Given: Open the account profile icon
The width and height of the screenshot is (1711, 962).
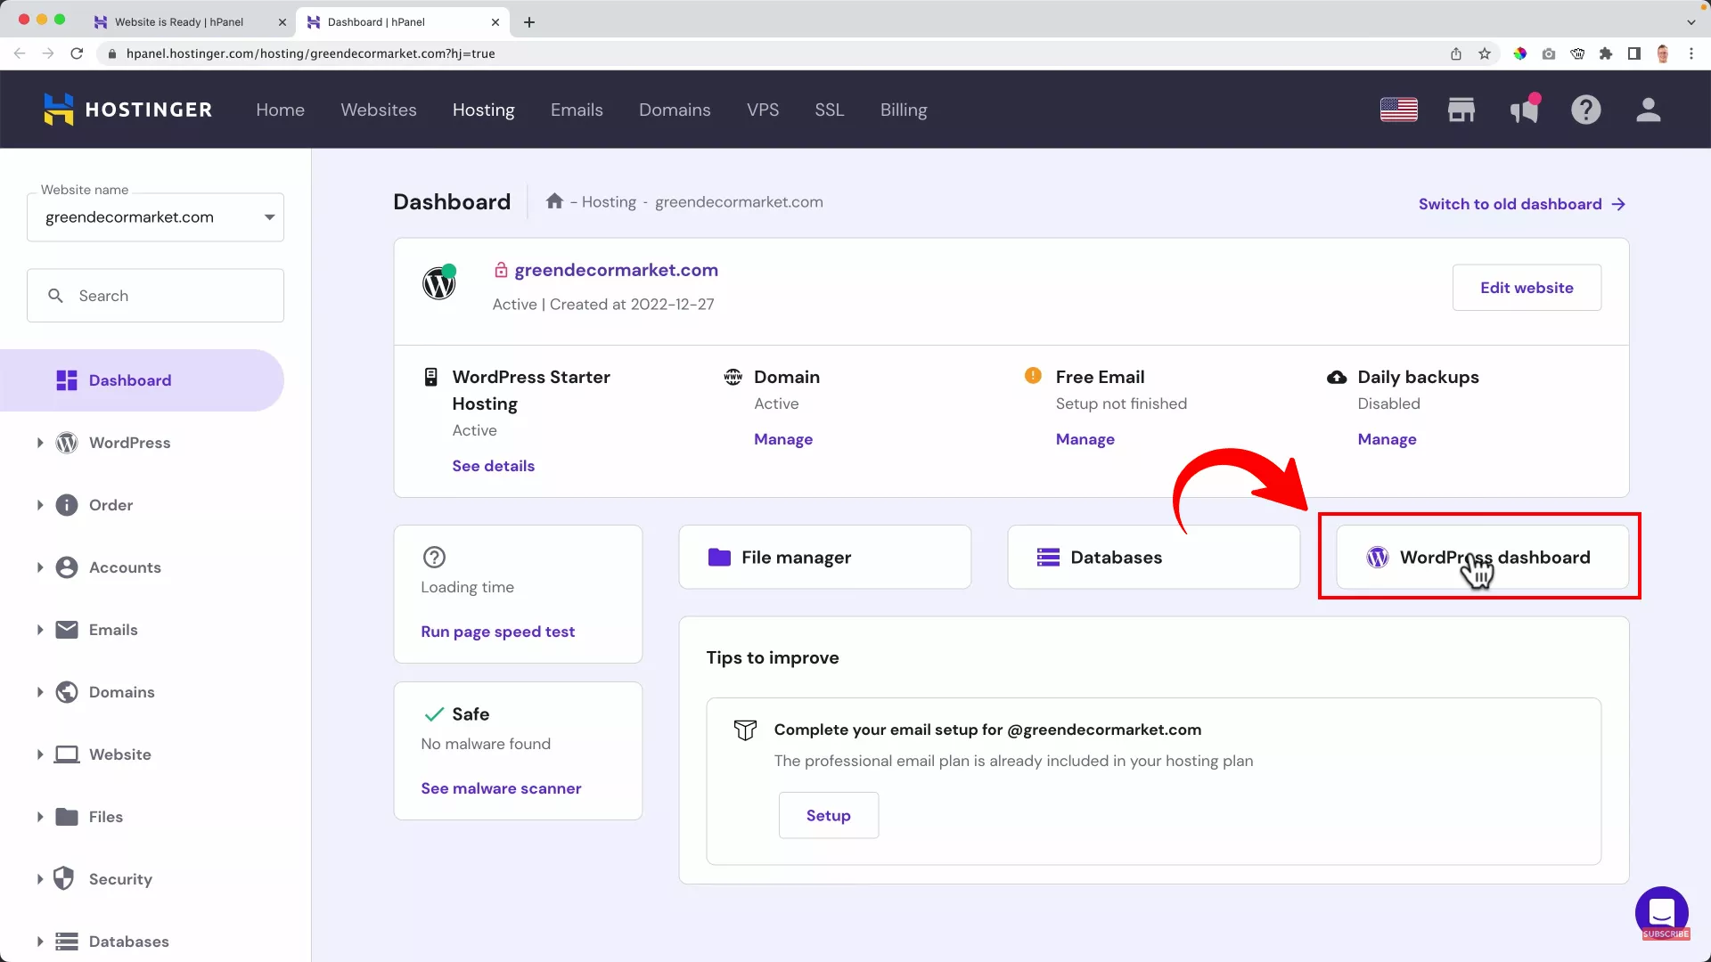Looking at the screenshot, I should [1648, 109].
